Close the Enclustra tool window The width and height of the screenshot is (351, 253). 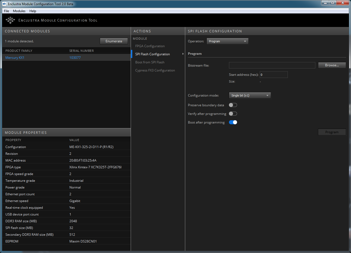coord(343,3)
